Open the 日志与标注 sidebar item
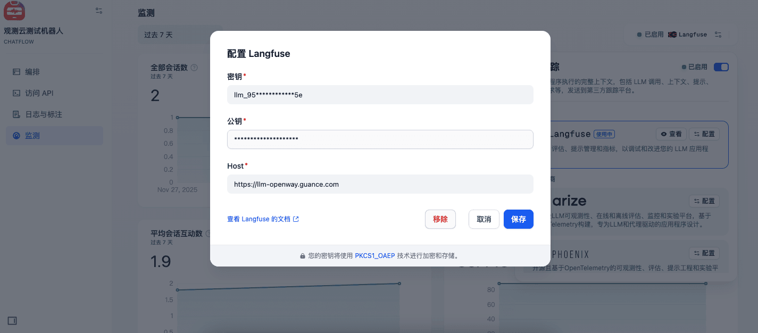The width and height of the screenshot is (758, 333). (54, 114)
